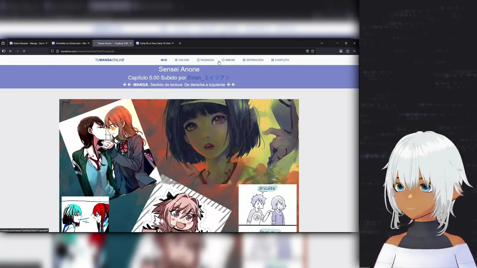Close the Zettai BL ni Naru Sekai tab
This screenshot has width=477, height=268.
(173, 43)
